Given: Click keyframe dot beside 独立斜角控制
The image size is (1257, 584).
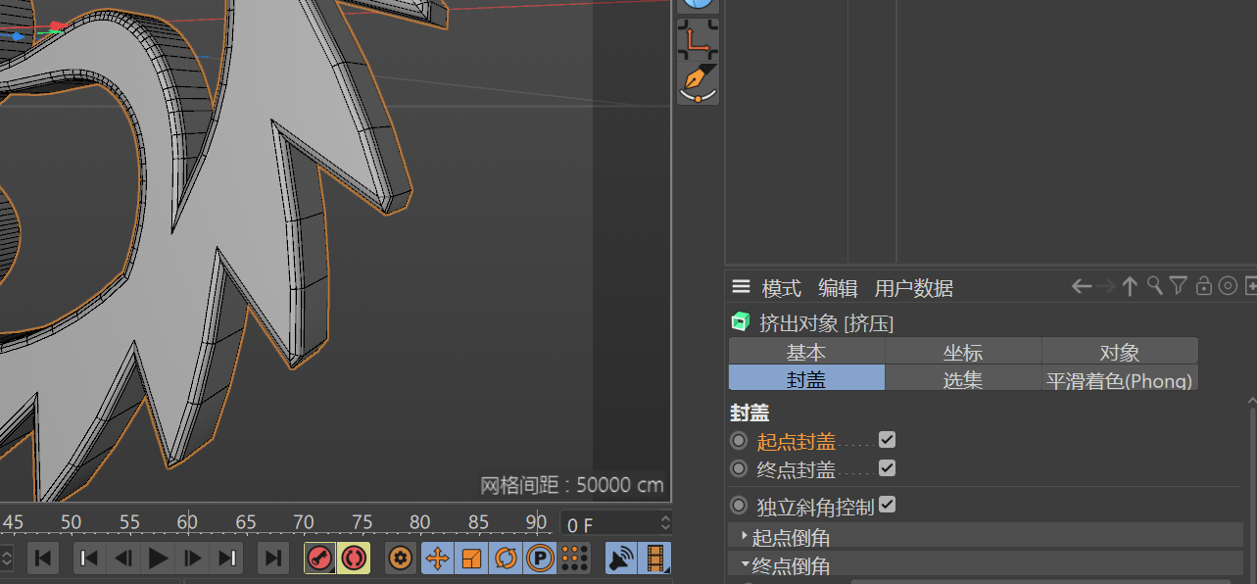Looking at the screenshot, I should (739, 506).
